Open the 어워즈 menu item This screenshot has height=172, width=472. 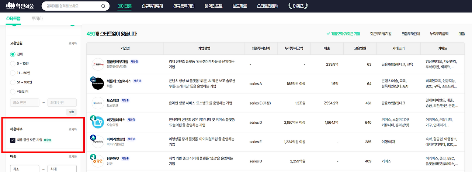pyautogui.click(x=298, y=6)
